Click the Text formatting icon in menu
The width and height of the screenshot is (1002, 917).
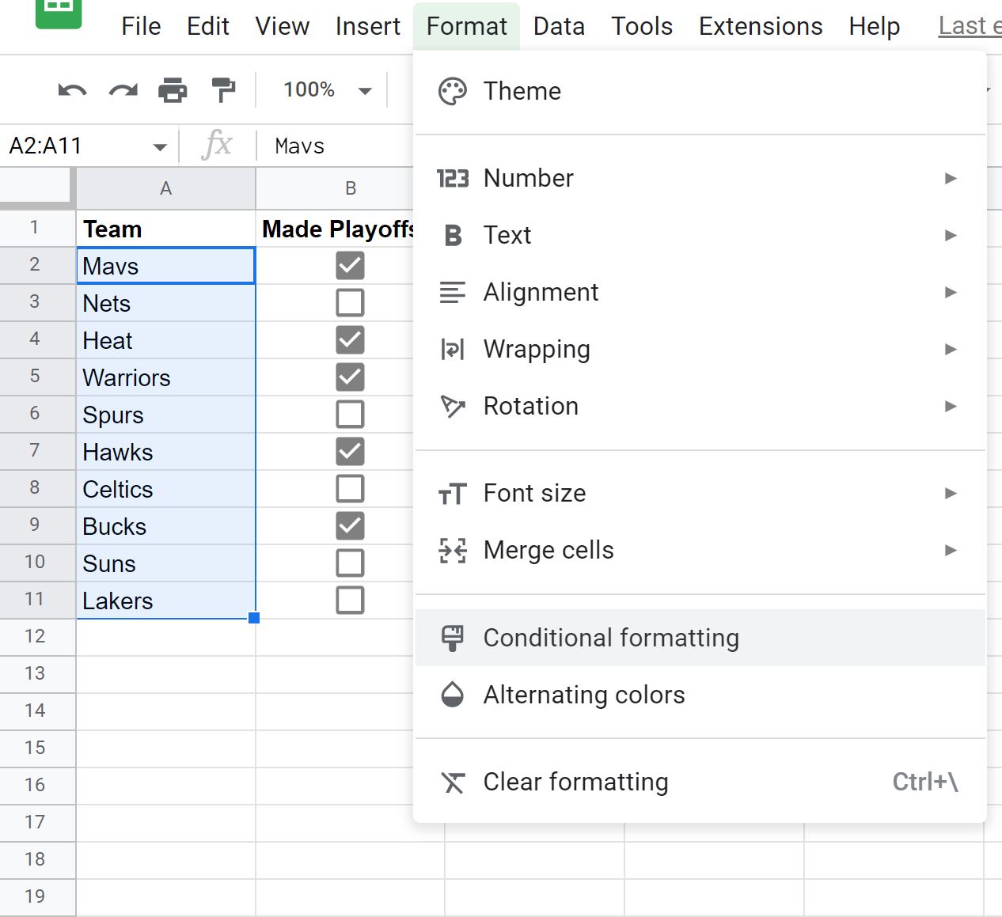452,235
